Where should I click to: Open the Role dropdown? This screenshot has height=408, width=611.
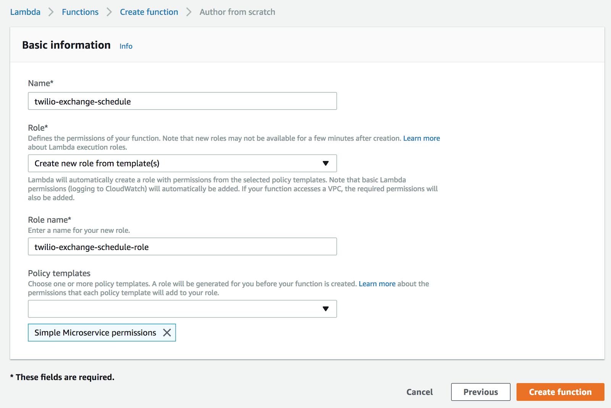(x=182, y=163)
